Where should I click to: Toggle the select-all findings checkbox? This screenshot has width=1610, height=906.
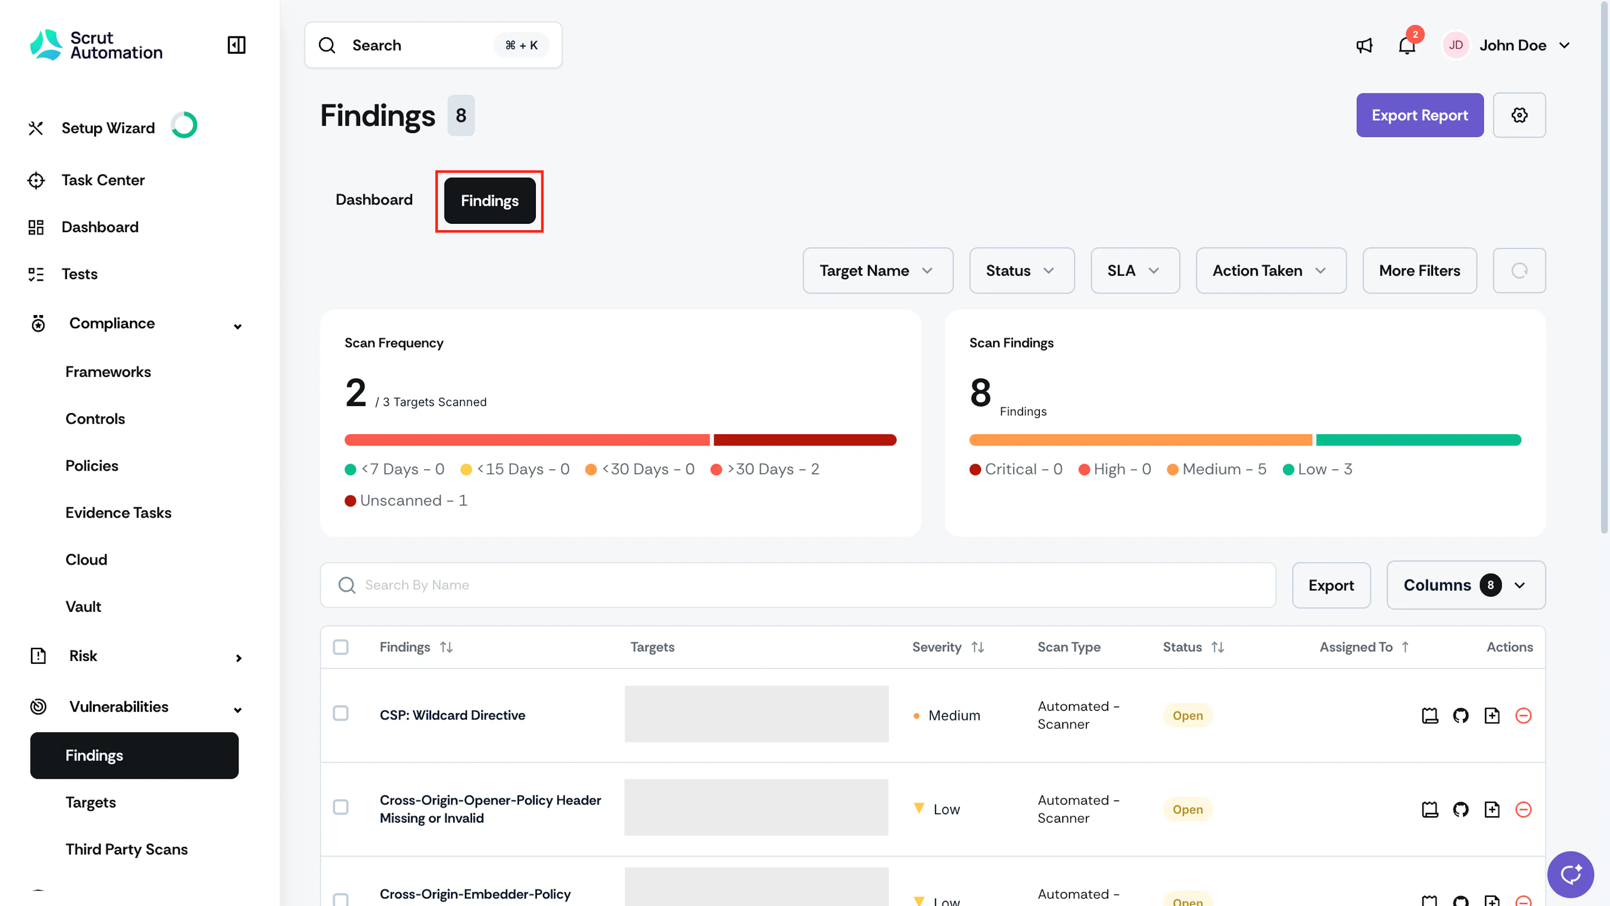340,647
